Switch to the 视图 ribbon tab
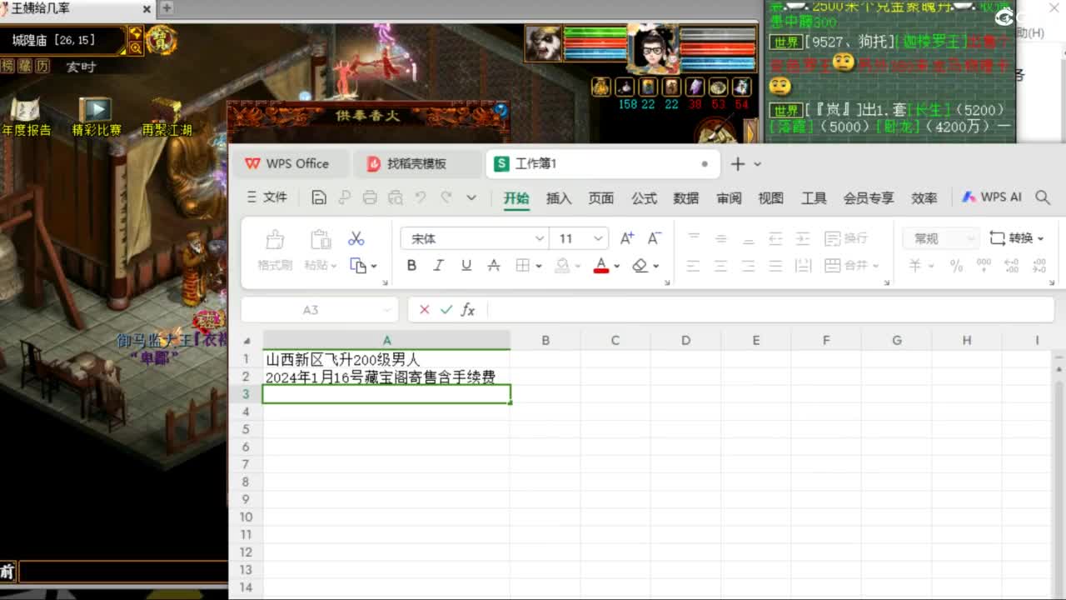This screenshot has height=600, width=1066. [771, 198]
